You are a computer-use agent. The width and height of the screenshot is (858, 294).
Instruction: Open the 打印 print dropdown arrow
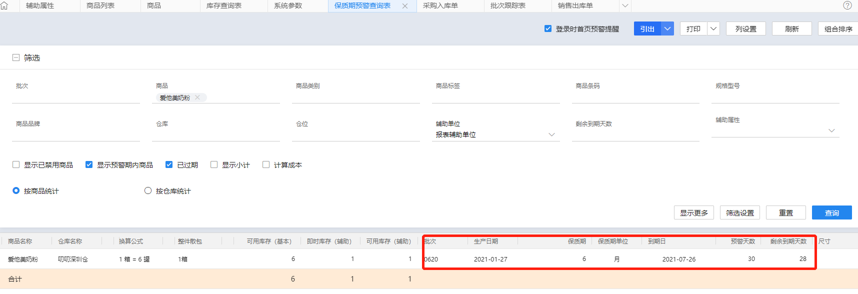click(713, 29)
